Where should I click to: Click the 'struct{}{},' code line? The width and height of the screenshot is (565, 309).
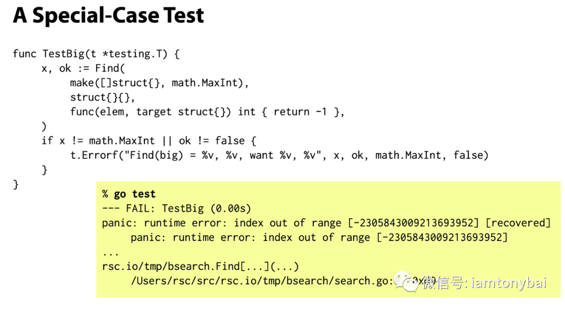[x=103, y=97]
